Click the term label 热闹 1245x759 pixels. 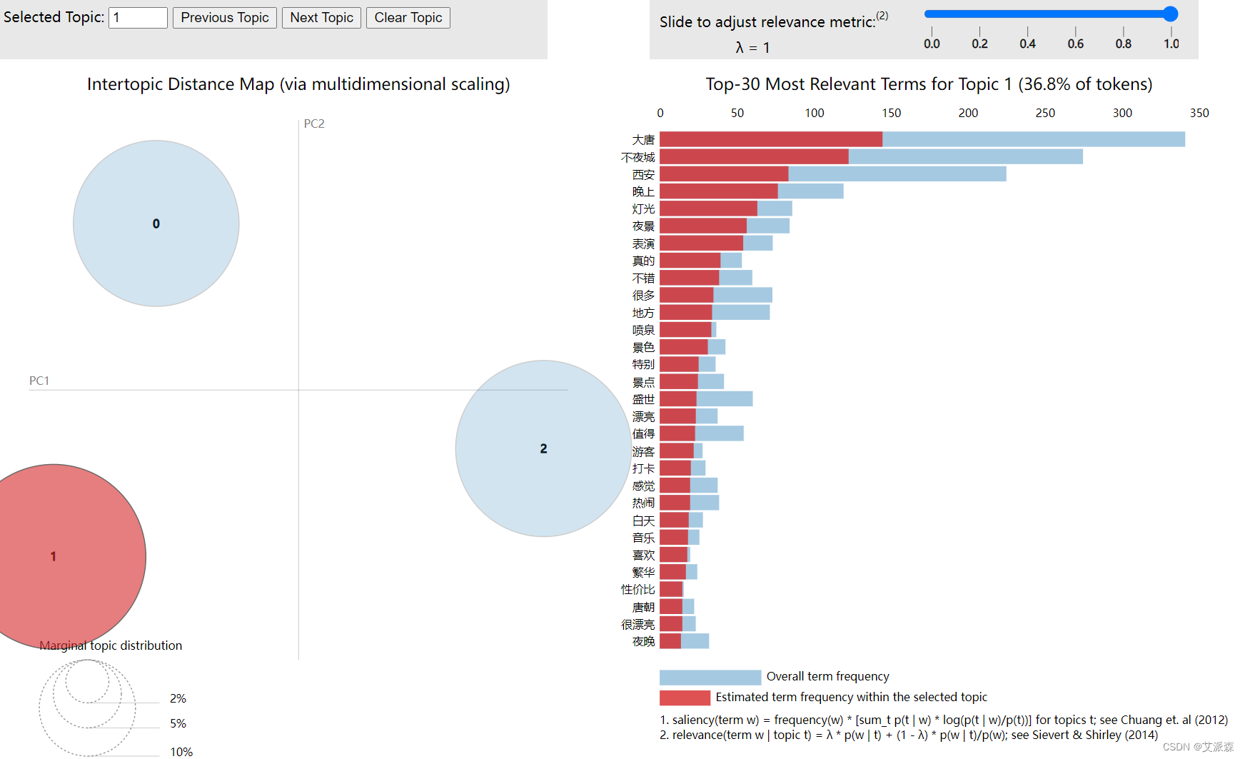[643, 503]
